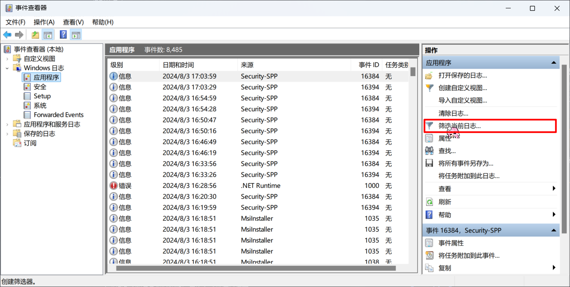This screenshot has height=287, width=570.
Task: Click the floppy disk icon for 将所有事件另存为
Action: 429,163
